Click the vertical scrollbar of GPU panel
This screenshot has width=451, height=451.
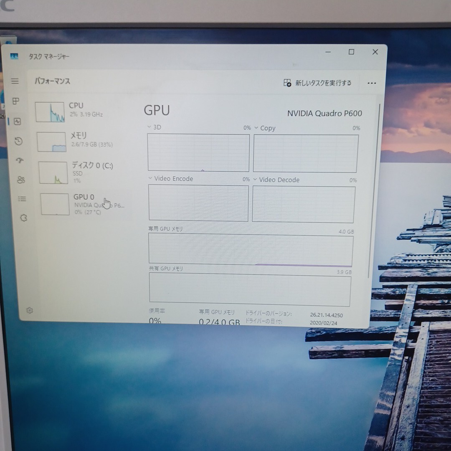374,191
